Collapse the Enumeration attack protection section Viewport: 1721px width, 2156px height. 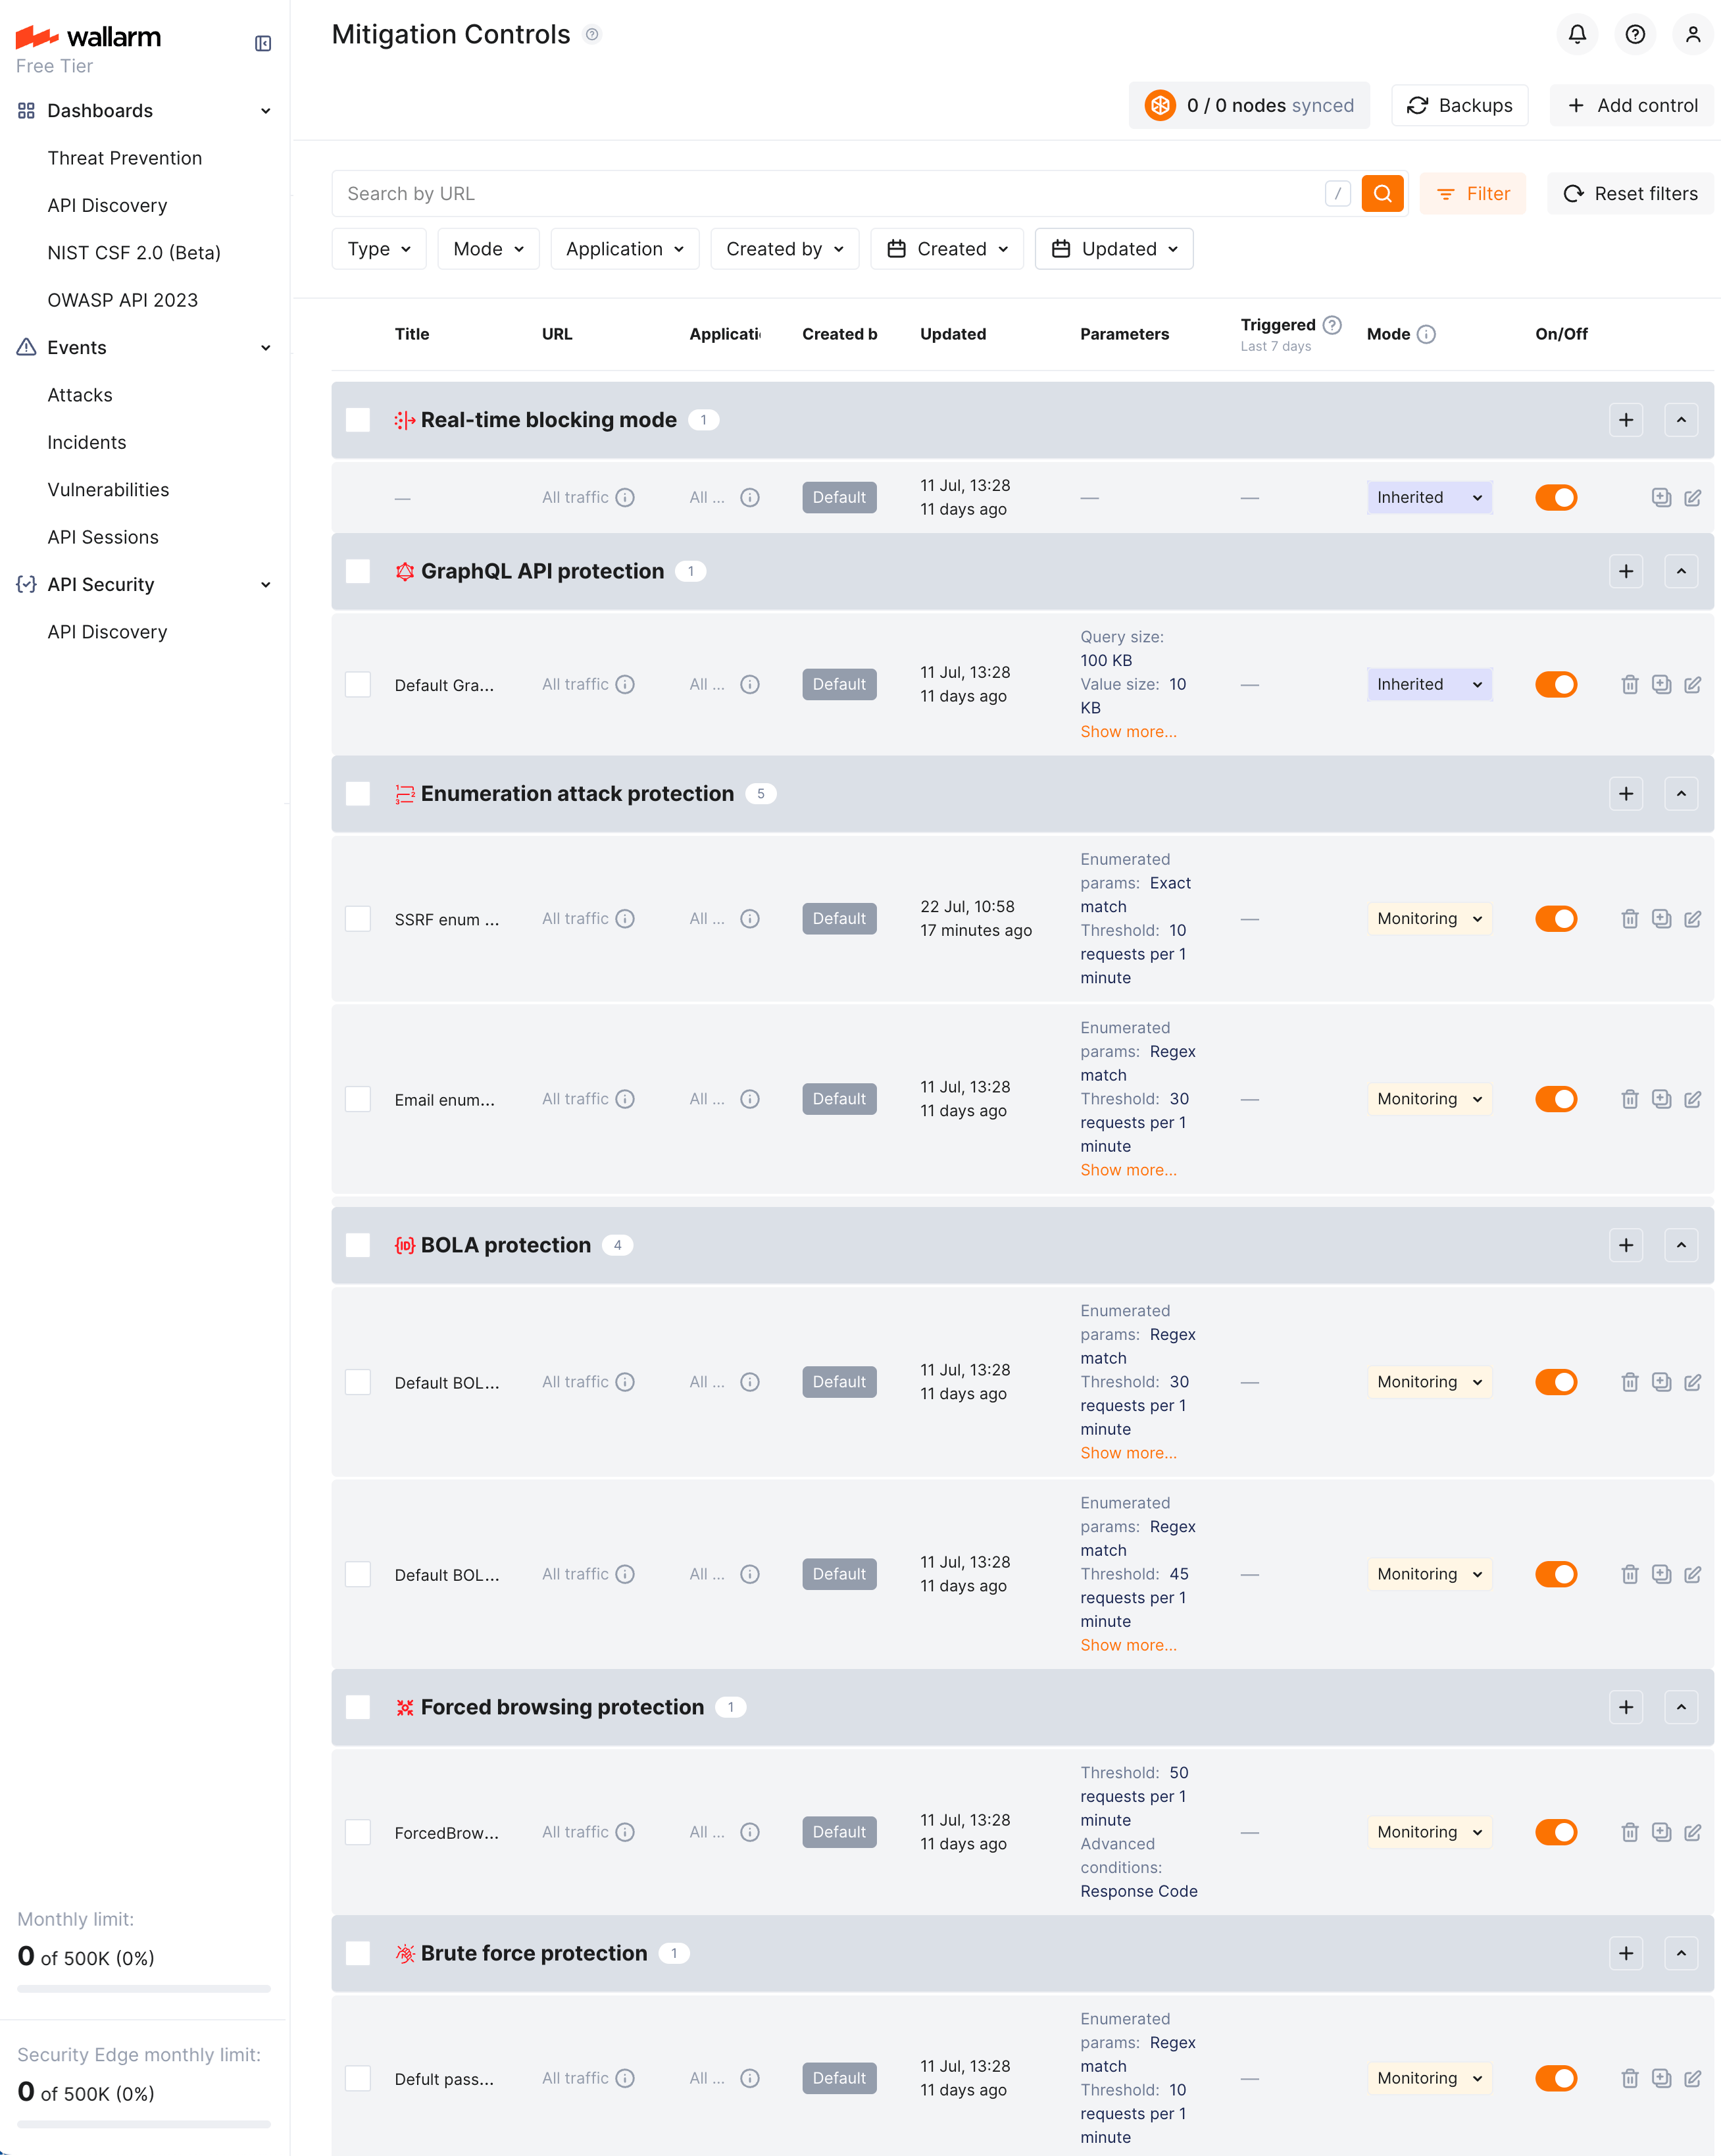[x=1682, y=793]
